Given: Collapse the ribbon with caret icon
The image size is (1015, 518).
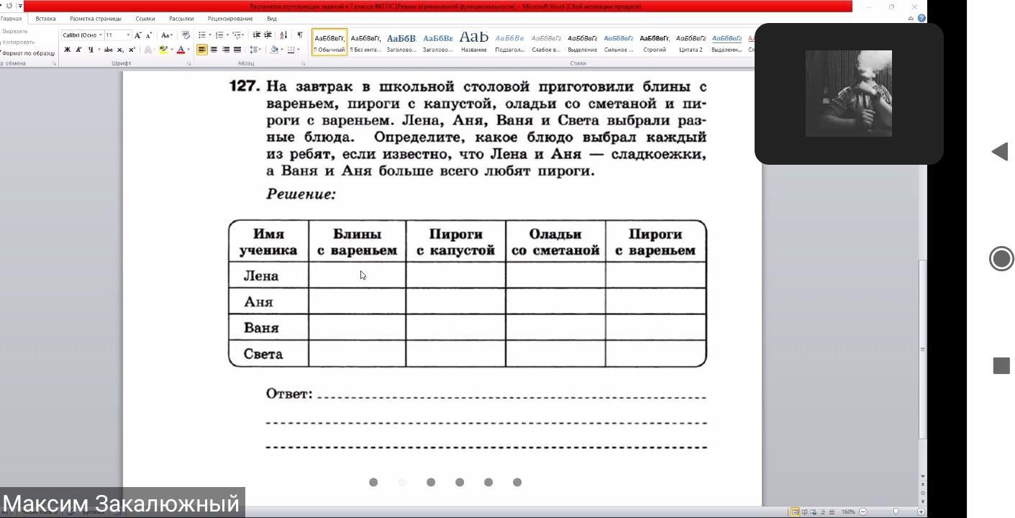Looking at the screenshot, I should point(911,19).
